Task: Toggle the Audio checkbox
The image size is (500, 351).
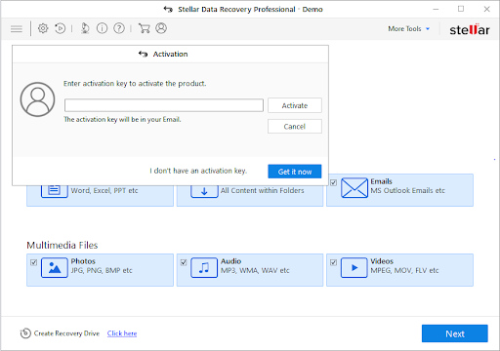Action: [x=184, y=262]
